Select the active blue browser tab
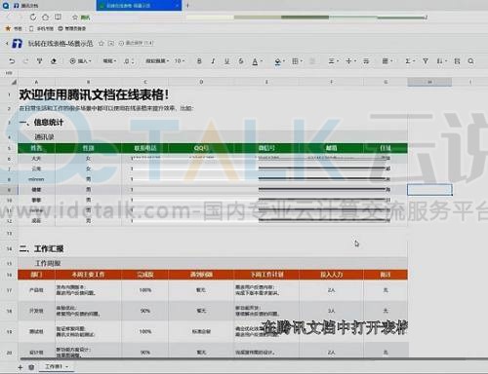 click(139, 6)
